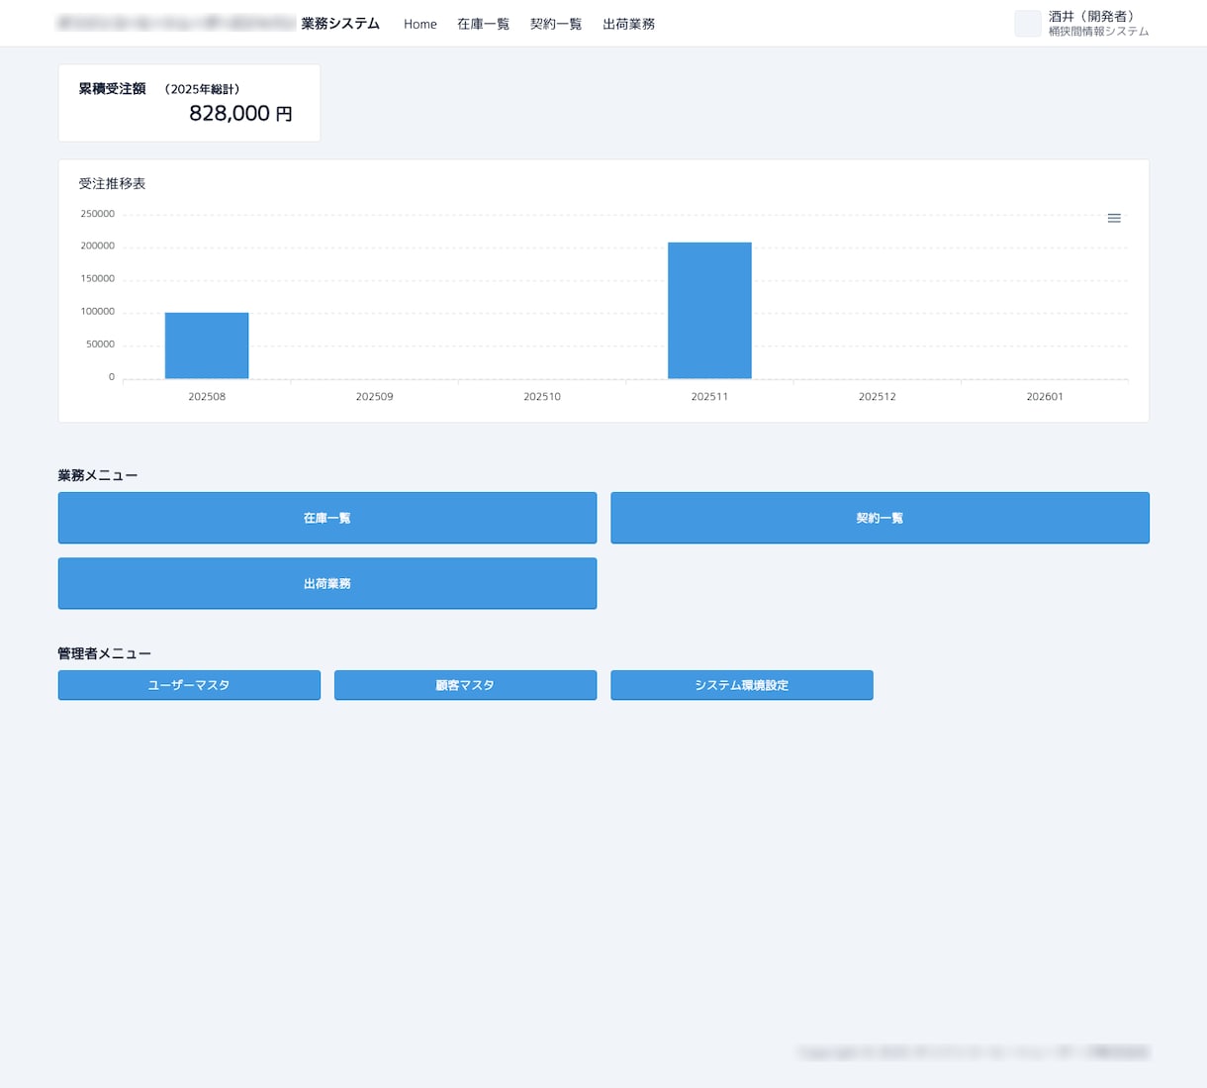Click the 250000 y-axis value
Screen dimensions: 1207x1088
(98, 214)
